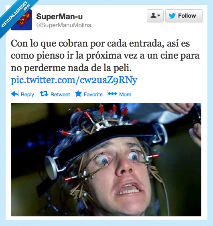Click the person silhouette icon
Screen dimensions: 213x226
point(153,15)
